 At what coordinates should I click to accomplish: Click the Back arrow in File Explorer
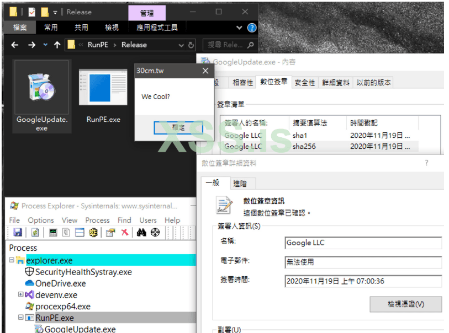14,45
